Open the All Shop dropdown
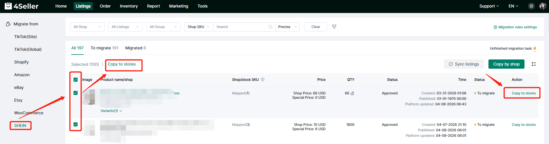This screenshot has height=144, width=549. pos(87,27)
